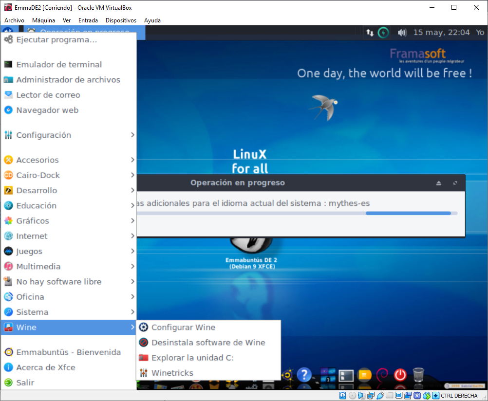
Task: Select Winetricks from the Wine submenu
Action: coord(172,373)
